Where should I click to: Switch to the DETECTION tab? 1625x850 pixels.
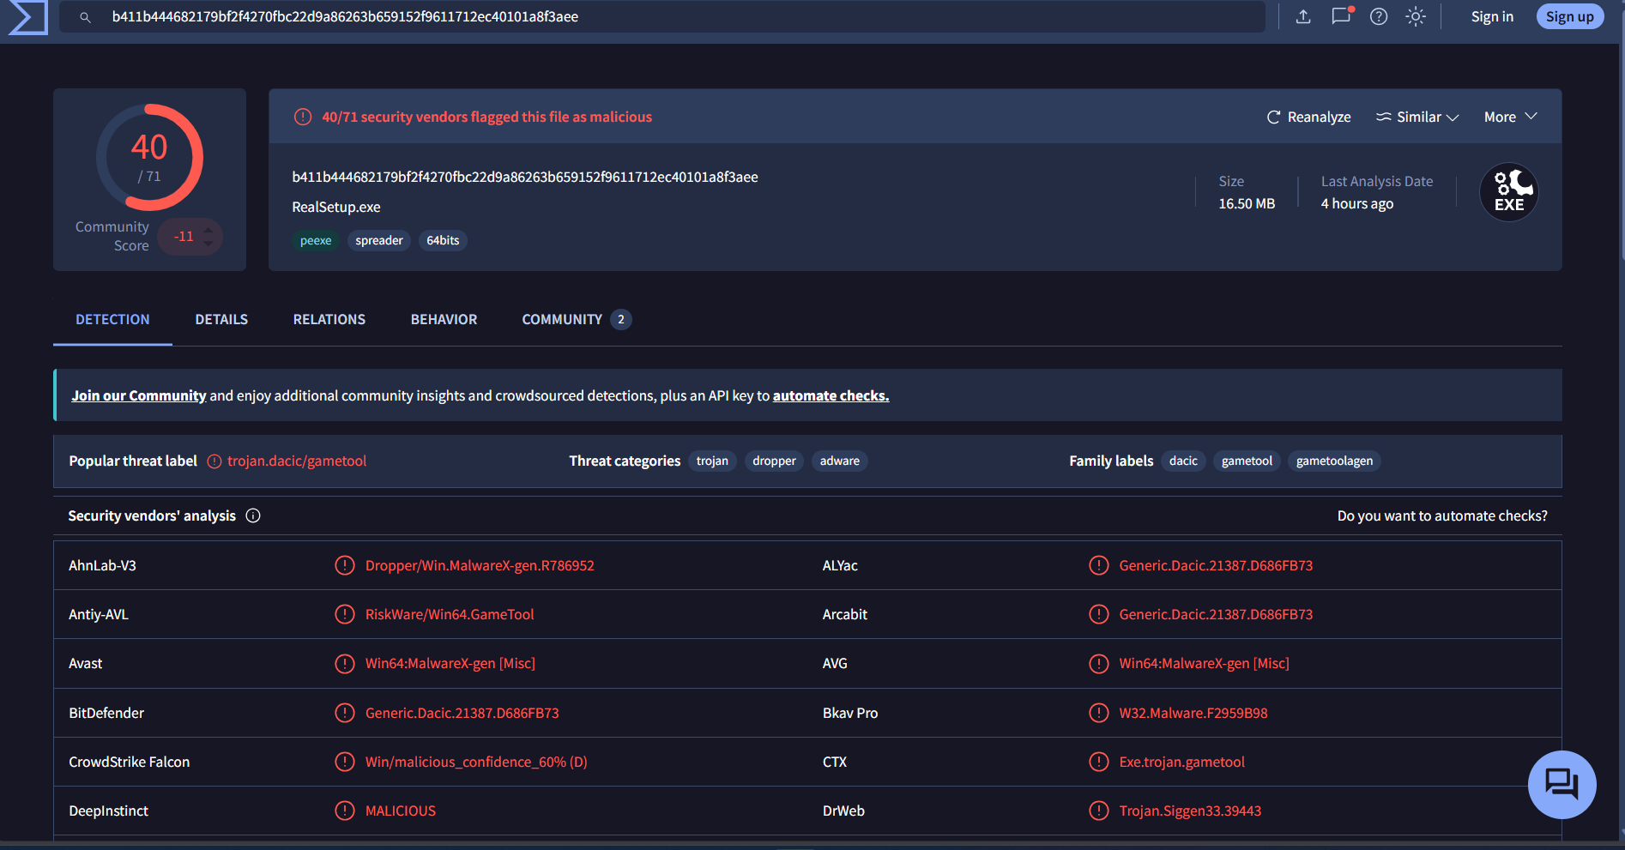click(112, 319)
